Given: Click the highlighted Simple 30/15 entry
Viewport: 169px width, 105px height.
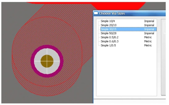Looking at the screenshot, I should 128,29.
